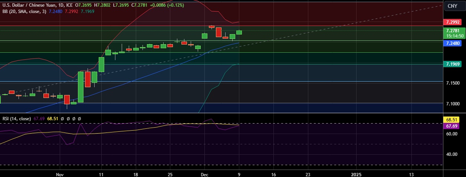Screen dimensions: 466x177
Task: Click the purple 67.69 RSI axis label
Action: point(452,126)
